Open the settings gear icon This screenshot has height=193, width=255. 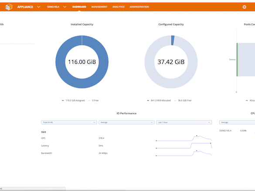coord(244,7)
